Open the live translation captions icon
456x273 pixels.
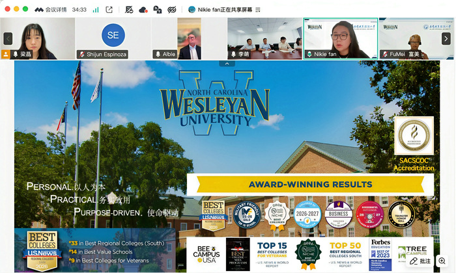point(158,10)
